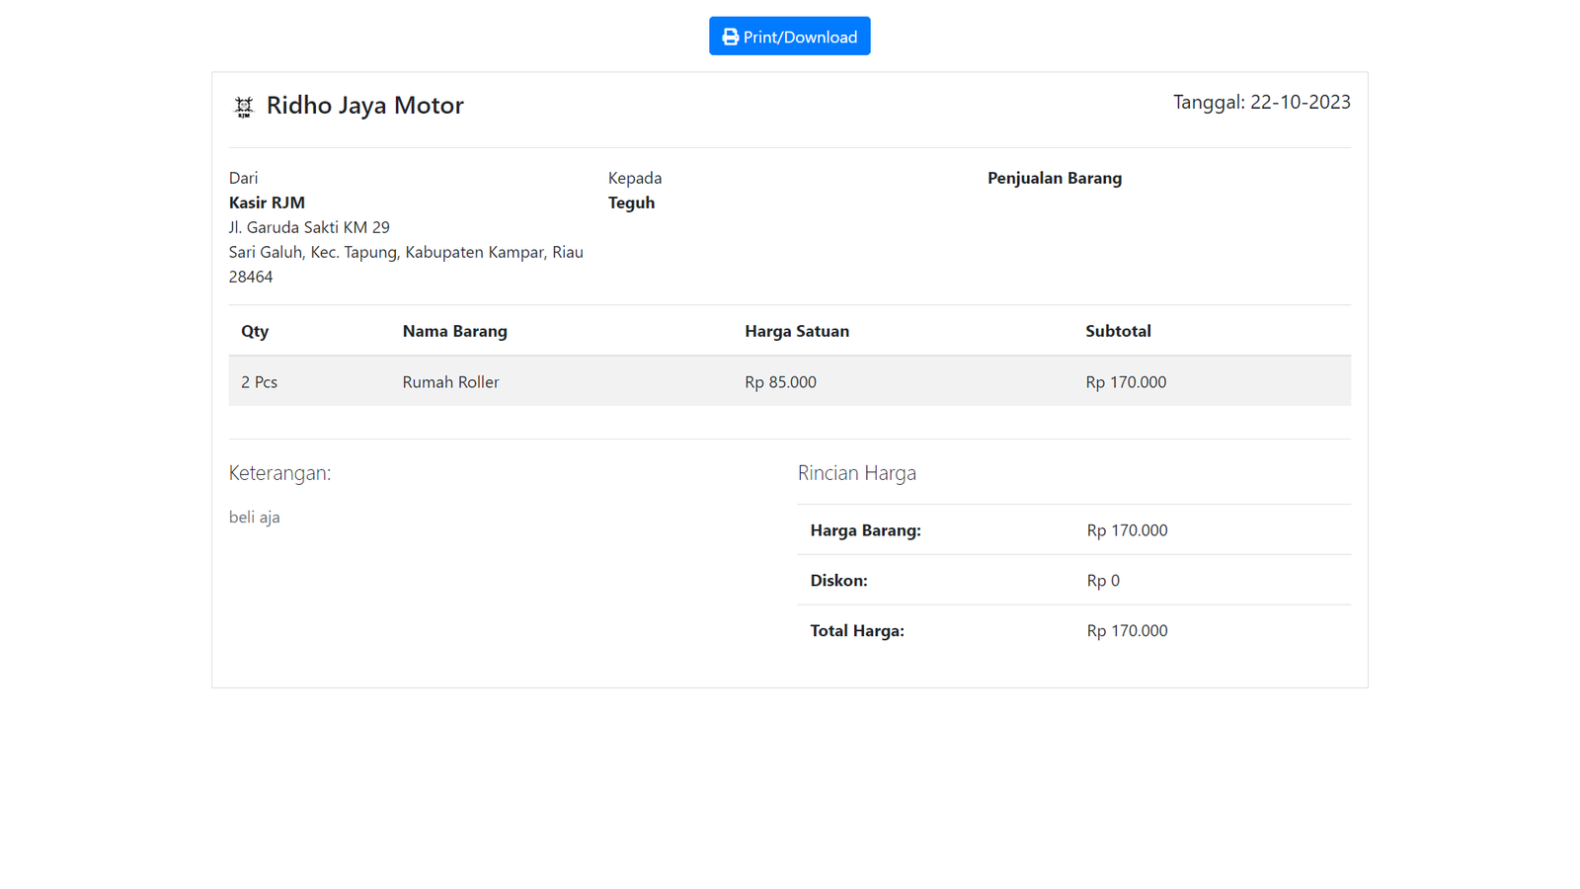Click the 2 Pcs quantity cell
Viewport: 1580px width, 889px height.
(259, 382)
